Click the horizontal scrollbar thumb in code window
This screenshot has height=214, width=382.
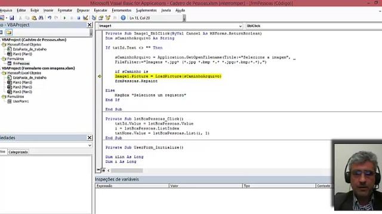pos(127,171)
